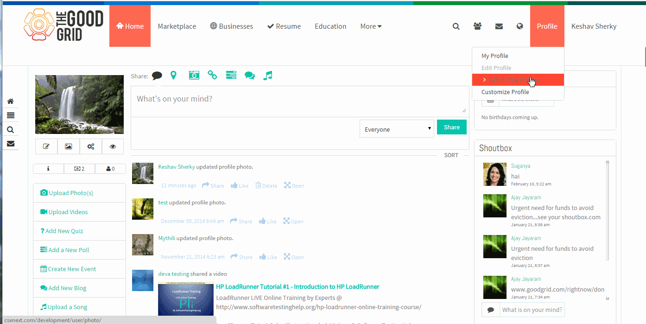The image size is (646, 324).
Task: Click the Shoutbox message input field
Action: point(532,310)
